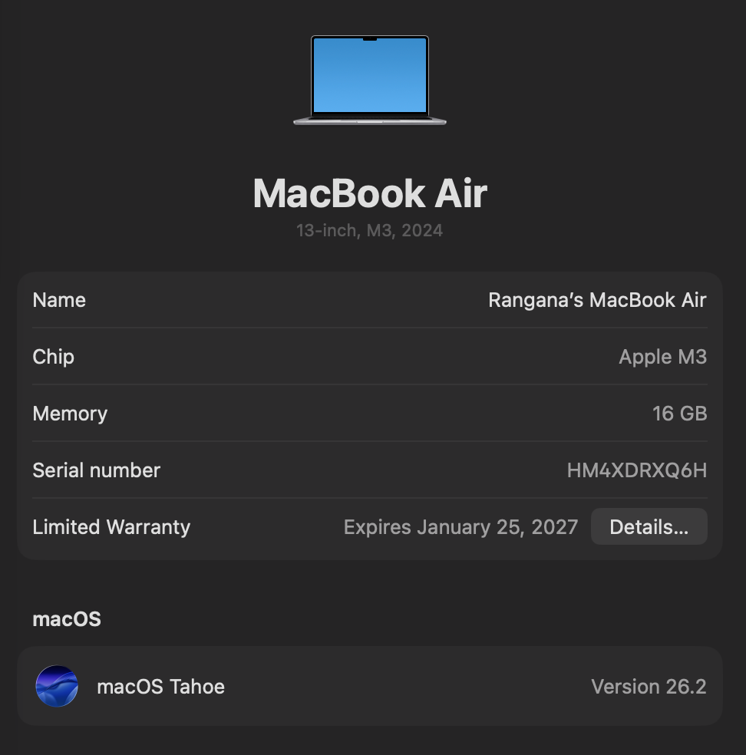
Task: Click the macOS Tahoe logo icon
Action: coord(57,686)
